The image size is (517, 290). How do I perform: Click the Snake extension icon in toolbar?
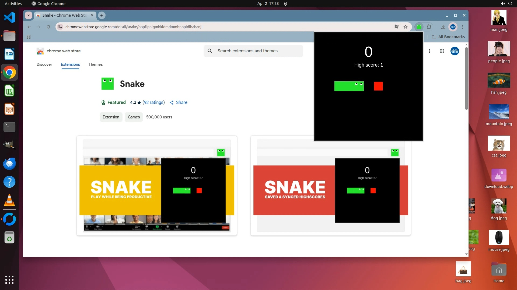(419, 27)
